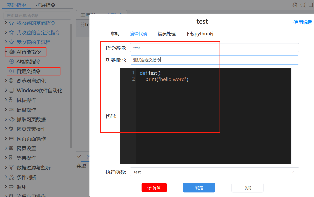Click the left panel vertical scrollbar
This screenshot has height=197, width=314.
[71, 86]
